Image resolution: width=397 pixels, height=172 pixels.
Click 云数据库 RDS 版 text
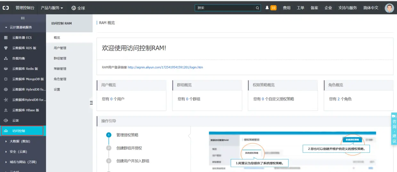click(x=24, y=48)
